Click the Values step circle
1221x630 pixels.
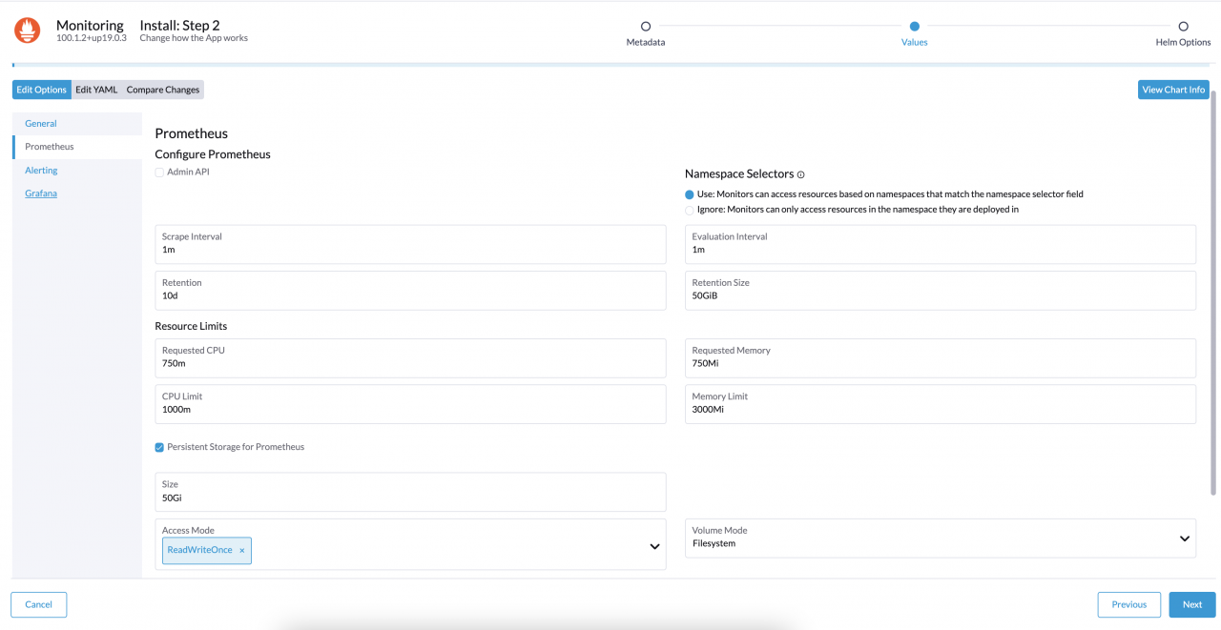[x=914, y=27]
